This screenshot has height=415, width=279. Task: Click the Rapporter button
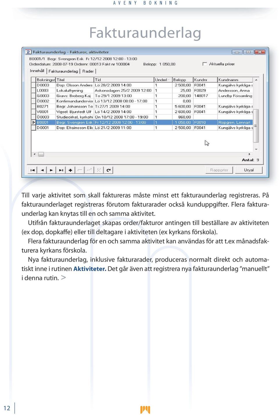pos(219,170)
